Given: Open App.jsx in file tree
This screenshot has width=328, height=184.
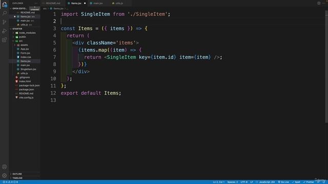Looking at the screenshot, I should pyautogui.click(x=25, y=49).
